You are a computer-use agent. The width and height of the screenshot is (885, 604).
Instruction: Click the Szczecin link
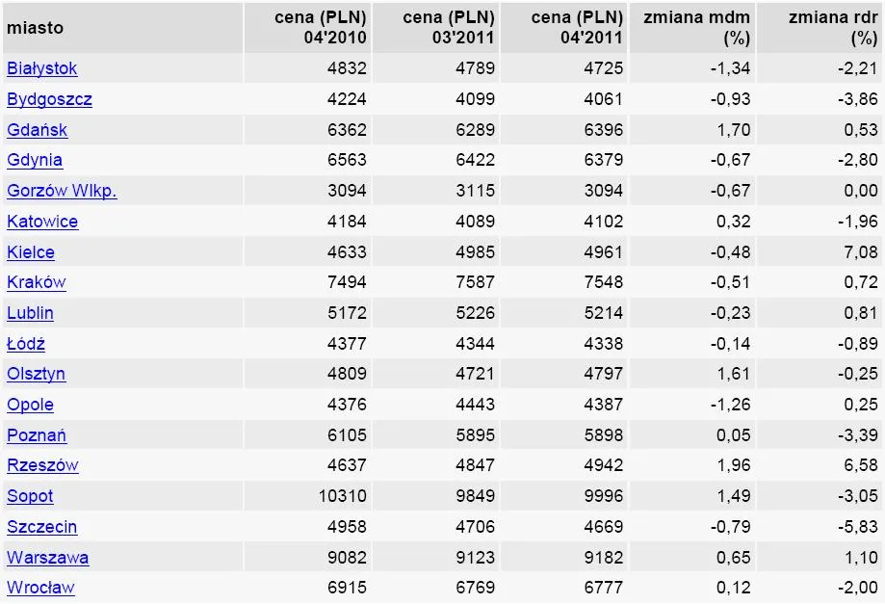(x=42, y=527)
